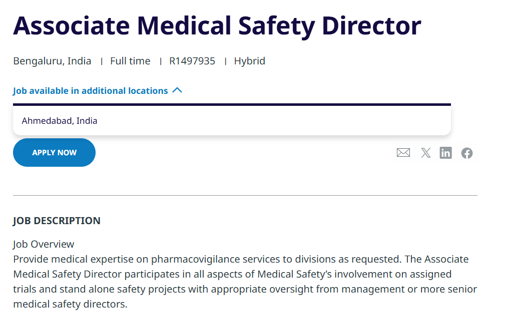Click the Bengaluru, India location label
Screen dimensions: 505x323
(x=52, y=60)
